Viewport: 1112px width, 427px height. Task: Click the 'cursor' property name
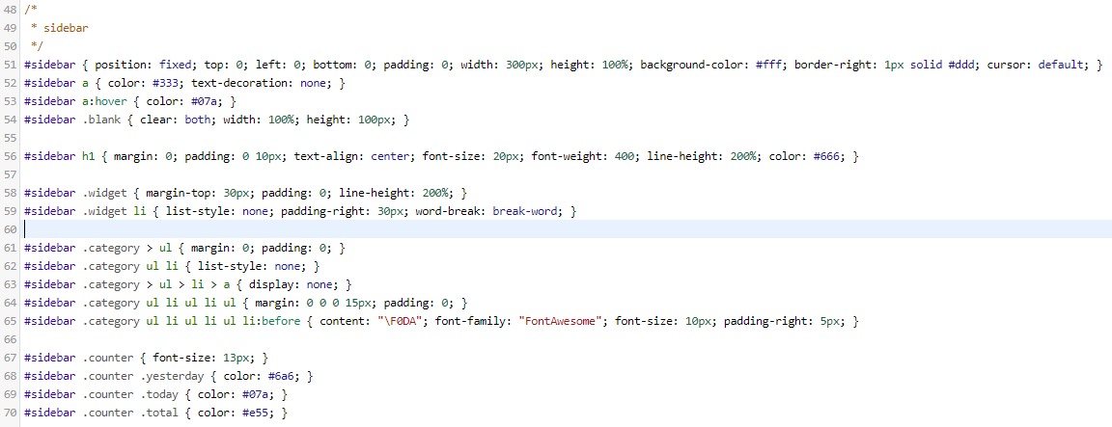click(1004, 66)
